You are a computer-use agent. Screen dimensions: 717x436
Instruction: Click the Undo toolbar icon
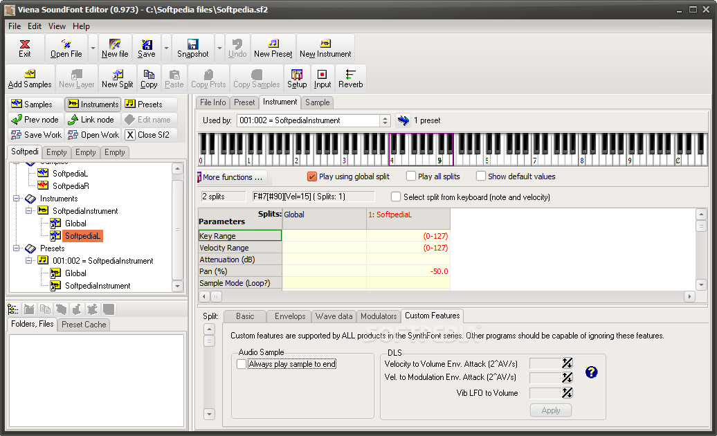pos(237,48)
